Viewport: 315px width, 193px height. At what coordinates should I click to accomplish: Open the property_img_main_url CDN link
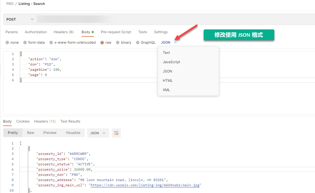pos(146,185)
